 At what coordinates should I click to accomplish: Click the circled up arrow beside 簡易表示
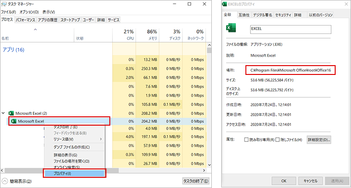coord(5,181)
